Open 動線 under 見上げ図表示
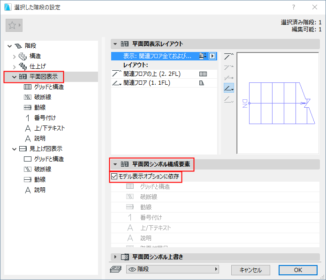 click(x=40, y=179)
